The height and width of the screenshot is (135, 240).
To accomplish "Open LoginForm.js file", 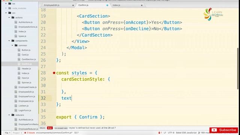I will (25, 110).
